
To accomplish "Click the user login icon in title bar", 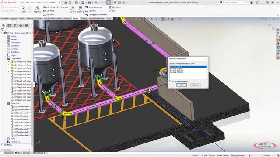I will (252, 3).
